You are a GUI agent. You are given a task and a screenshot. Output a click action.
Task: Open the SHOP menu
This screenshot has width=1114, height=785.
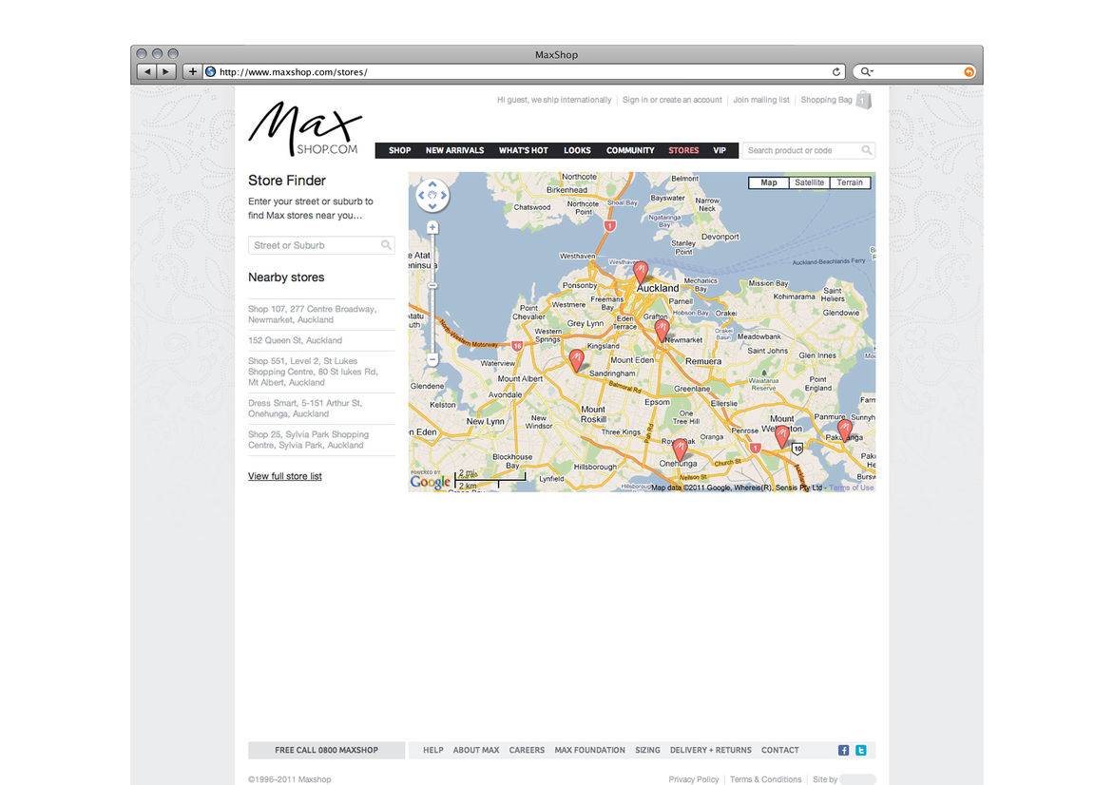pyautogui.click(x=399, y=150)
